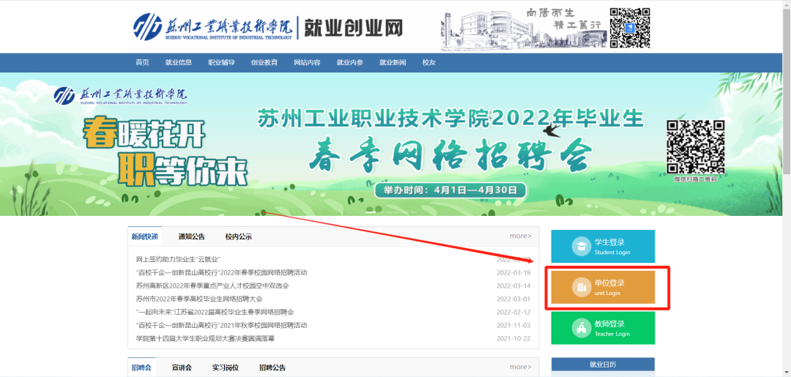Viewport: 791px width, 377px height.
Task: Click the QR code in the top header
Action: (630, 27)
